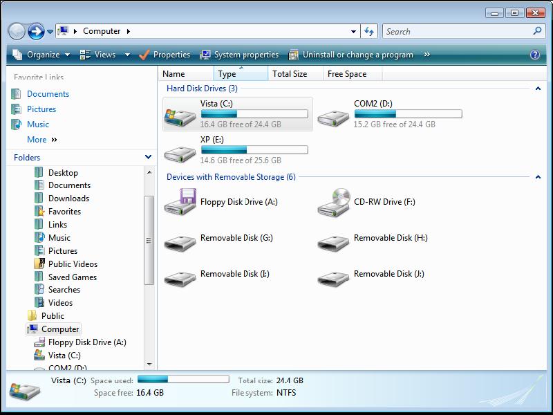This screenshot has height=415, width=553.
Task: Select Public Videos in the folder tree
Action: [x=73, y=264]
